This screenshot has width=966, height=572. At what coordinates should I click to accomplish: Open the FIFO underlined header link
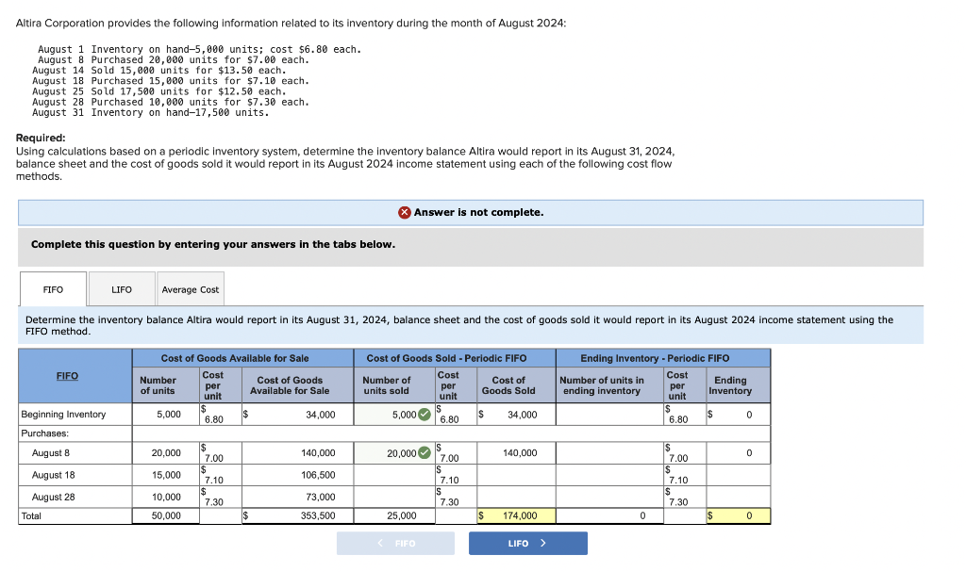point(67,376)
